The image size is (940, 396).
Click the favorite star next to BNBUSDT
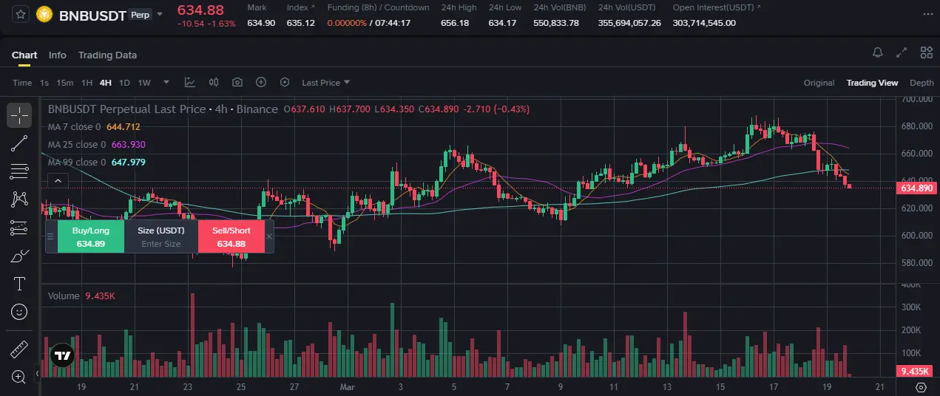(x=21, y=14)
